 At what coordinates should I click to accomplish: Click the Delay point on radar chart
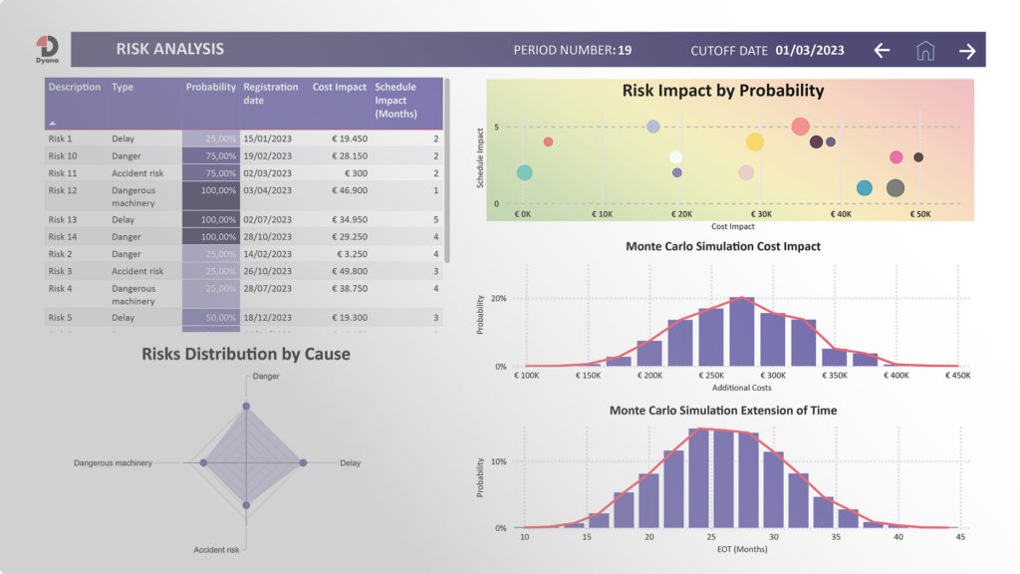click(303, 462)
